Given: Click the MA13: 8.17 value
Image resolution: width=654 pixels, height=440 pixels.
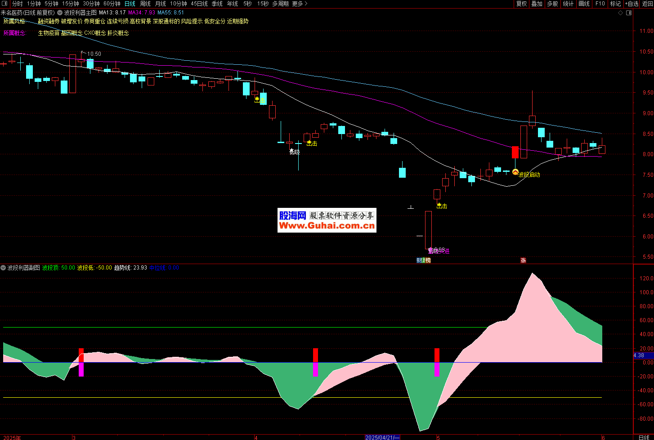Looking at the screenshot, I should tap(112, 13).
